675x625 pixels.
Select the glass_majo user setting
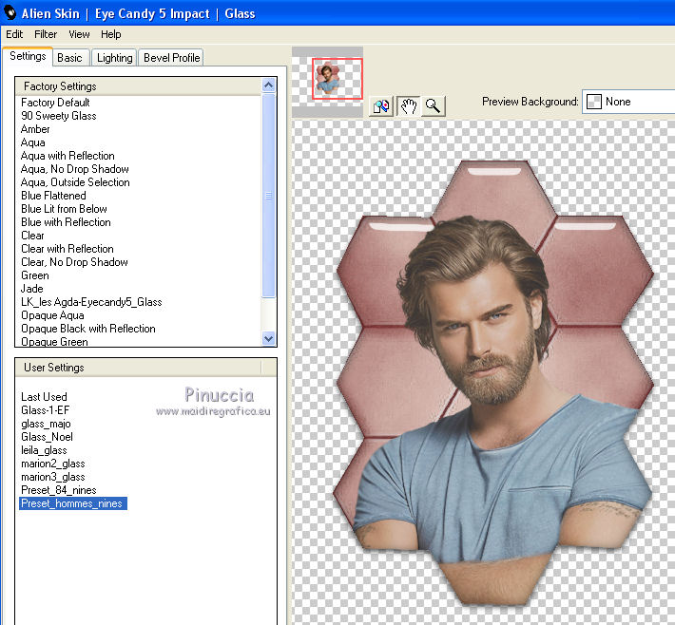tap(46, 424)
